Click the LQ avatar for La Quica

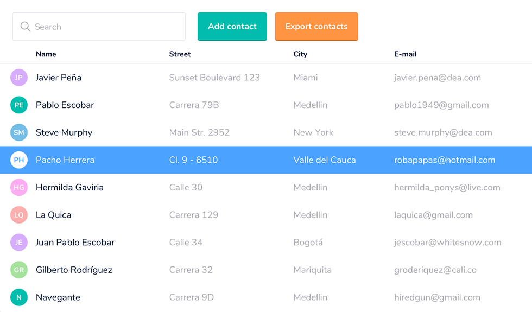[x=19, y=215]
